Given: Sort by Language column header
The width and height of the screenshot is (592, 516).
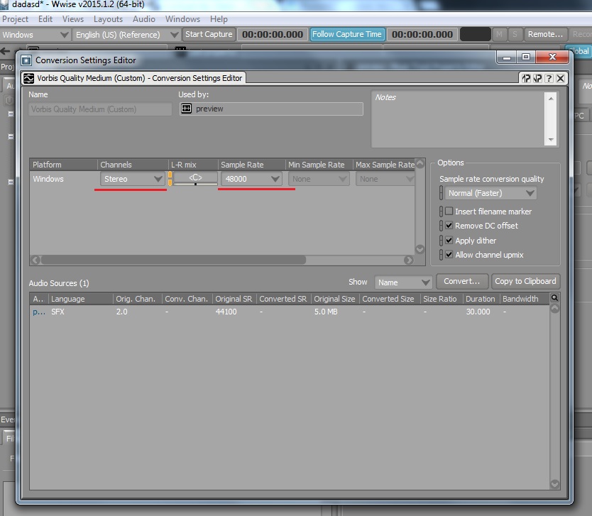Looking at the screenshot, I should tap(80, 299).
